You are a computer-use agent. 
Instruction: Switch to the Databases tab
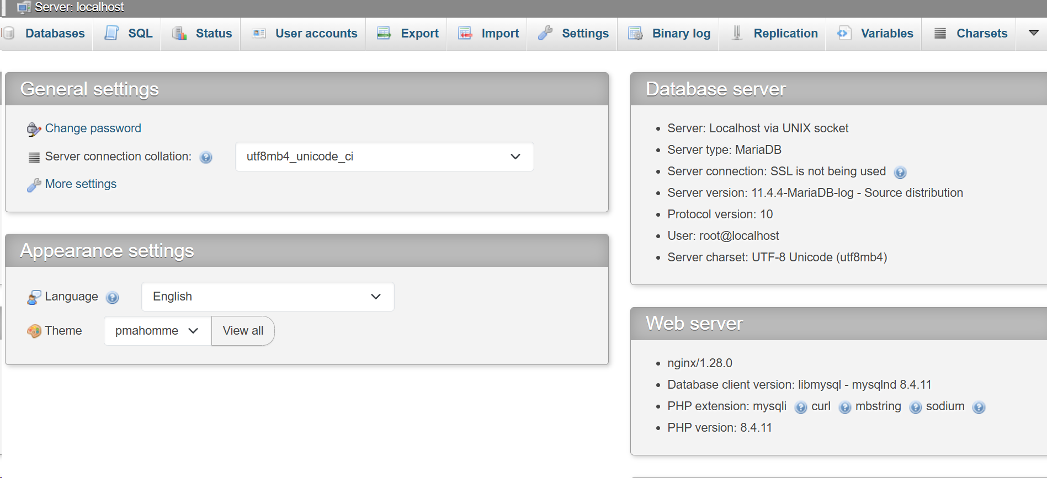point(55,34)
